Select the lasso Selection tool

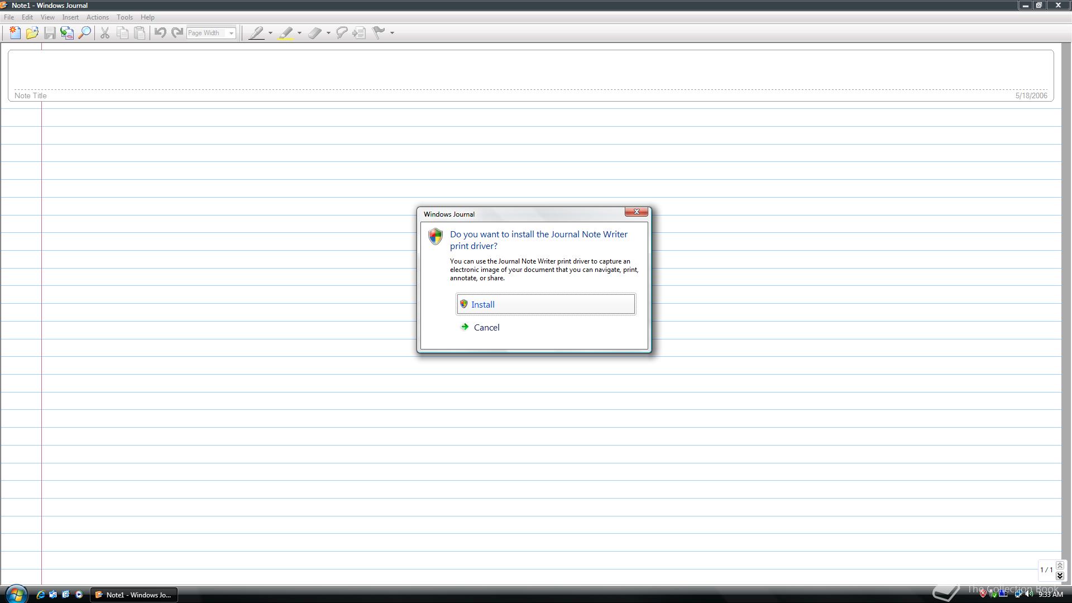pos(342,33)
